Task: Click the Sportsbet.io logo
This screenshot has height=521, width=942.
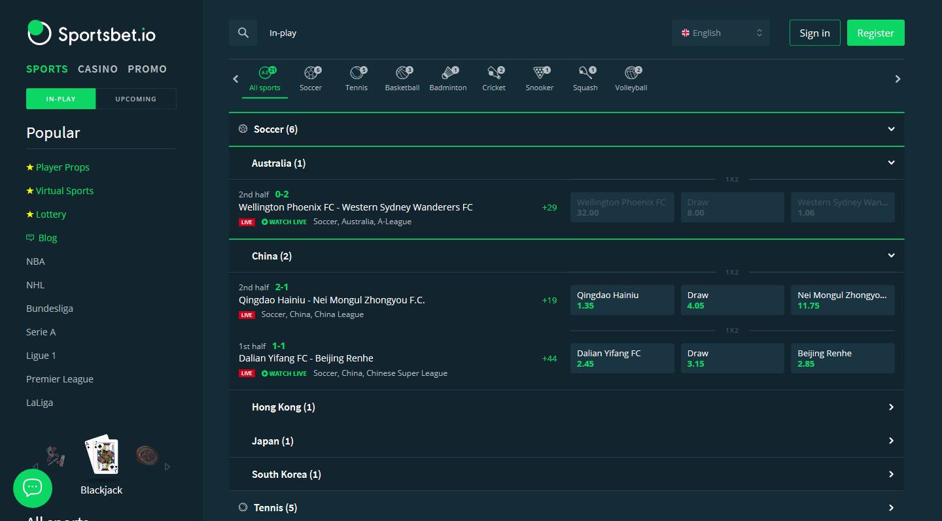Action: coord(92,33)
